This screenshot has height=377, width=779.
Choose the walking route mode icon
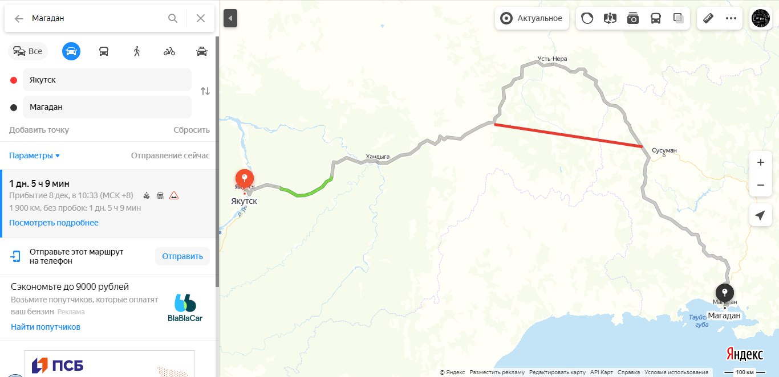coord(136,51)
